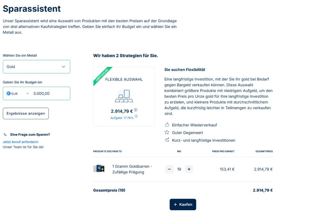Follow the Jetzt Anruf anfordern link
This screenshot has width=314, height=221.
[21, 142]
